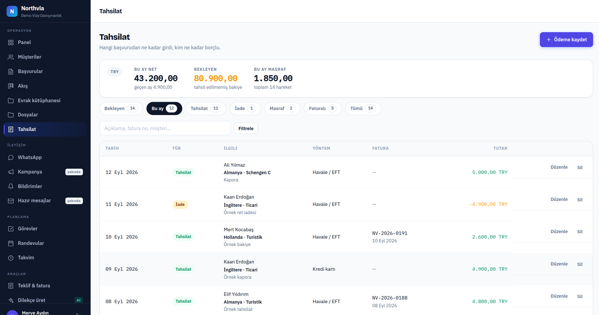Click the İade type badge

(180, 205)
